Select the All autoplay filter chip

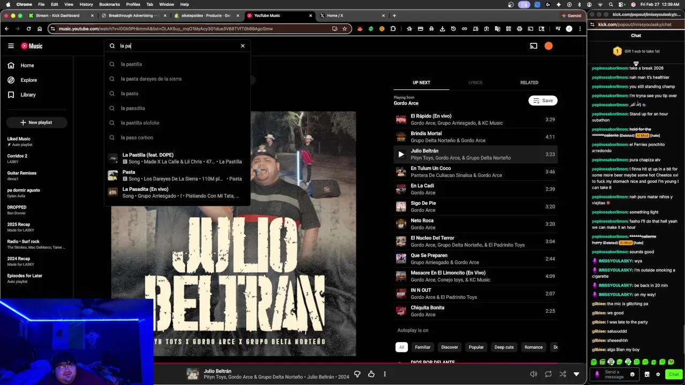tap(401, 347)
